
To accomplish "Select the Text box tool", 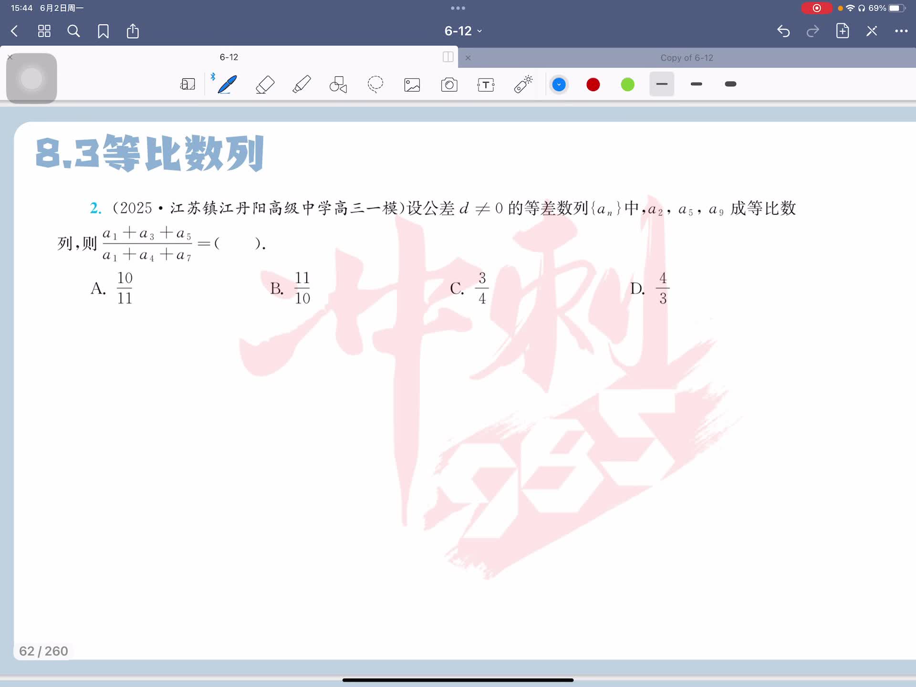I will (x=486, y=85).
